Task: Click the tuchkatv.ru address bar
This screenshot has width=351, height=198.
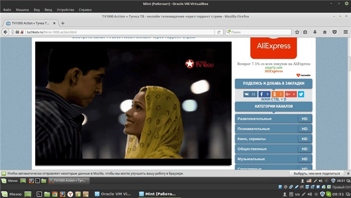Action: tap(120, 32)
